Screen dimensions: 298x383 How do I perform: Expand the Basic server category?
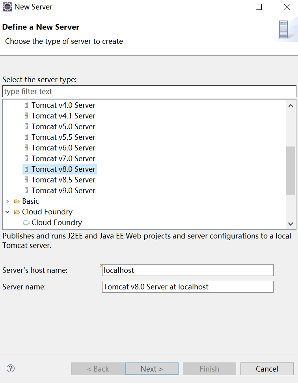[x=7, y=201]
